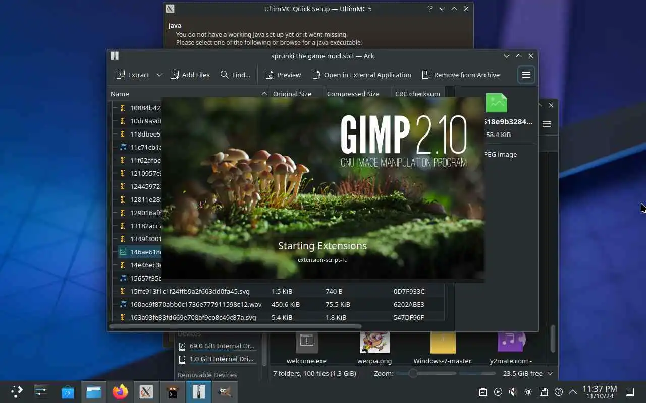Image resolution: width=646 pixels, height=403 pixels.
Task: Open brightness tray icon
Action: coord(528,392)
